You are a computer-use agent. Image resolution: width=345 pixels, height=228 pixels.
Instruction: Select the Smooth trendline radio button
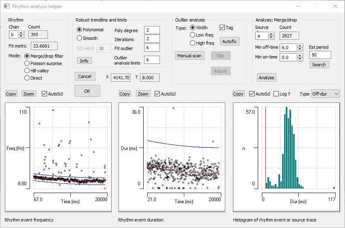(x=80, y=38)
